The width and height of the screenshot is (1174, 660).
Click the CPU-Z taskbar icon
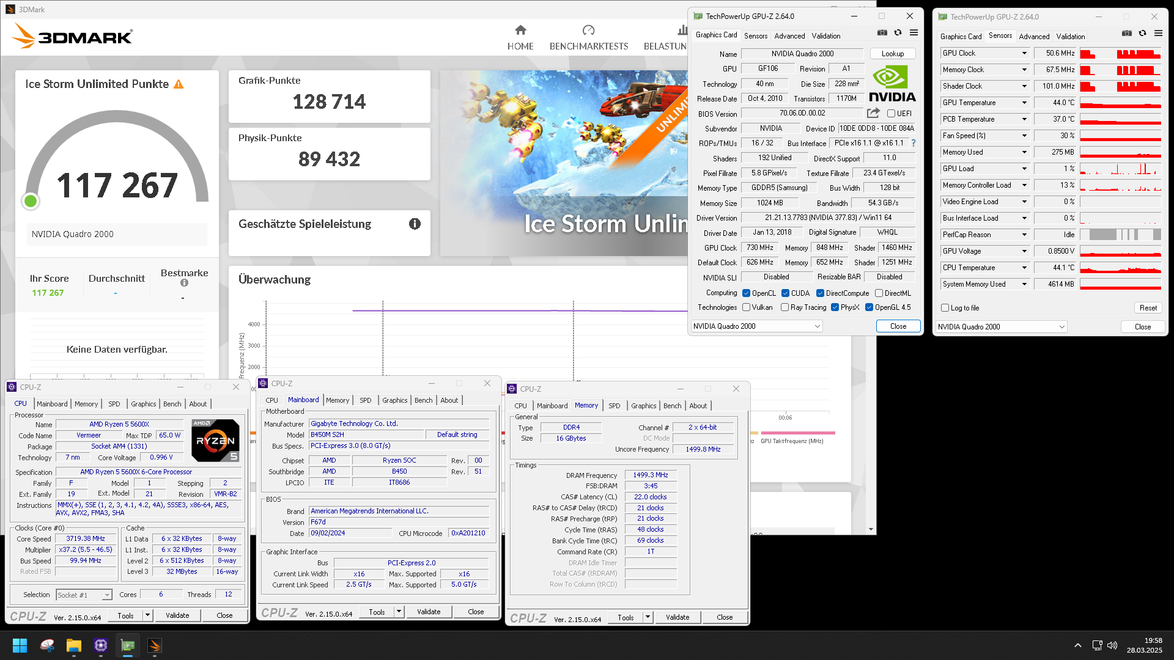[101, 645]
